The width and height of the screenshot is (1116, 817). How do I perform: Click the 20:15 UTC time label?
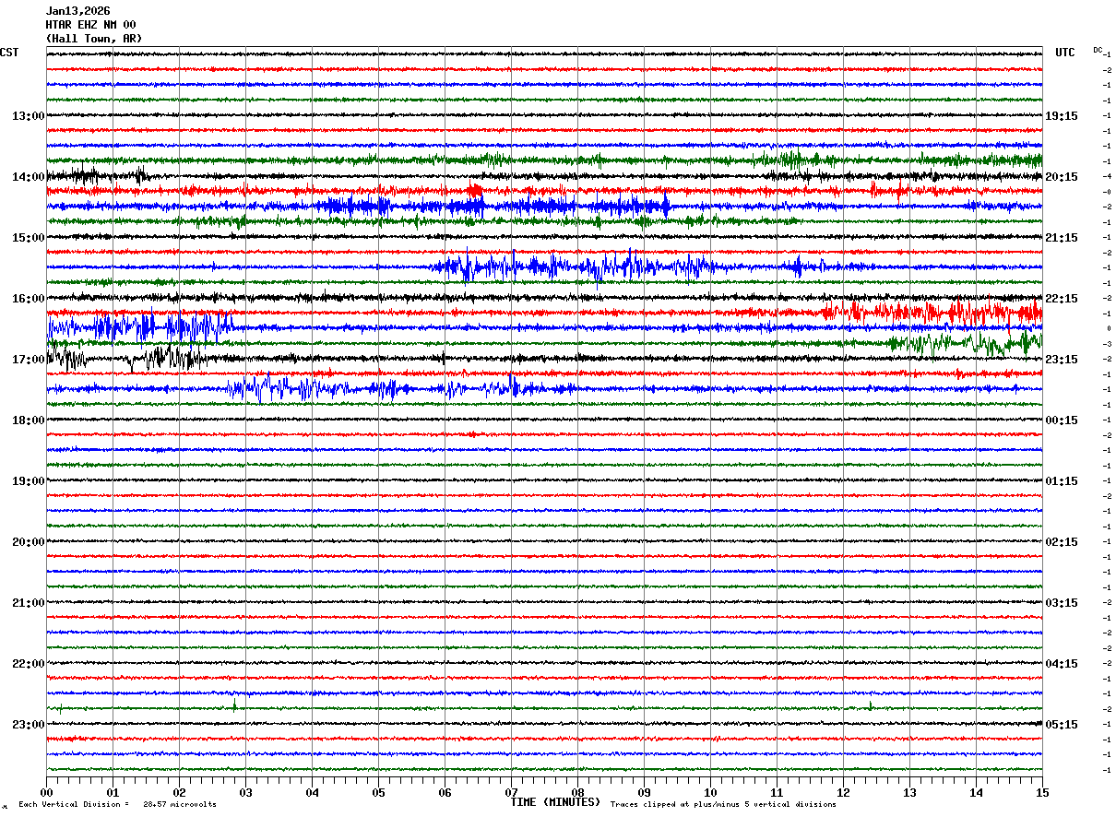coord(1062,177)
